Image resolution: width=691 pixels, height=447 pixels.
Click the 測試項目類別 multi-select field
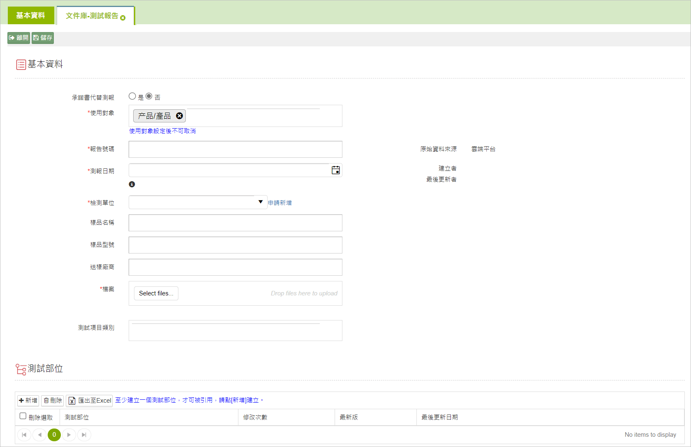(236, 330)
